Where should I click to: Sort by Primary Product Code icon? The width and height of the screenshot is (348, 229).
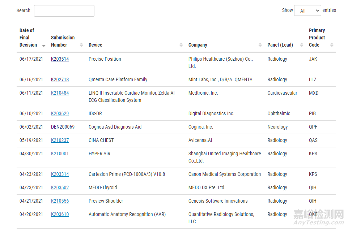[x=332, y=45]
